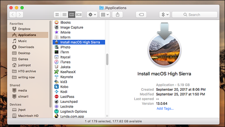Click the version value 13.0.64
This screenshot has width=225, height=127.
pyautogui.click(x=162, y=104)
